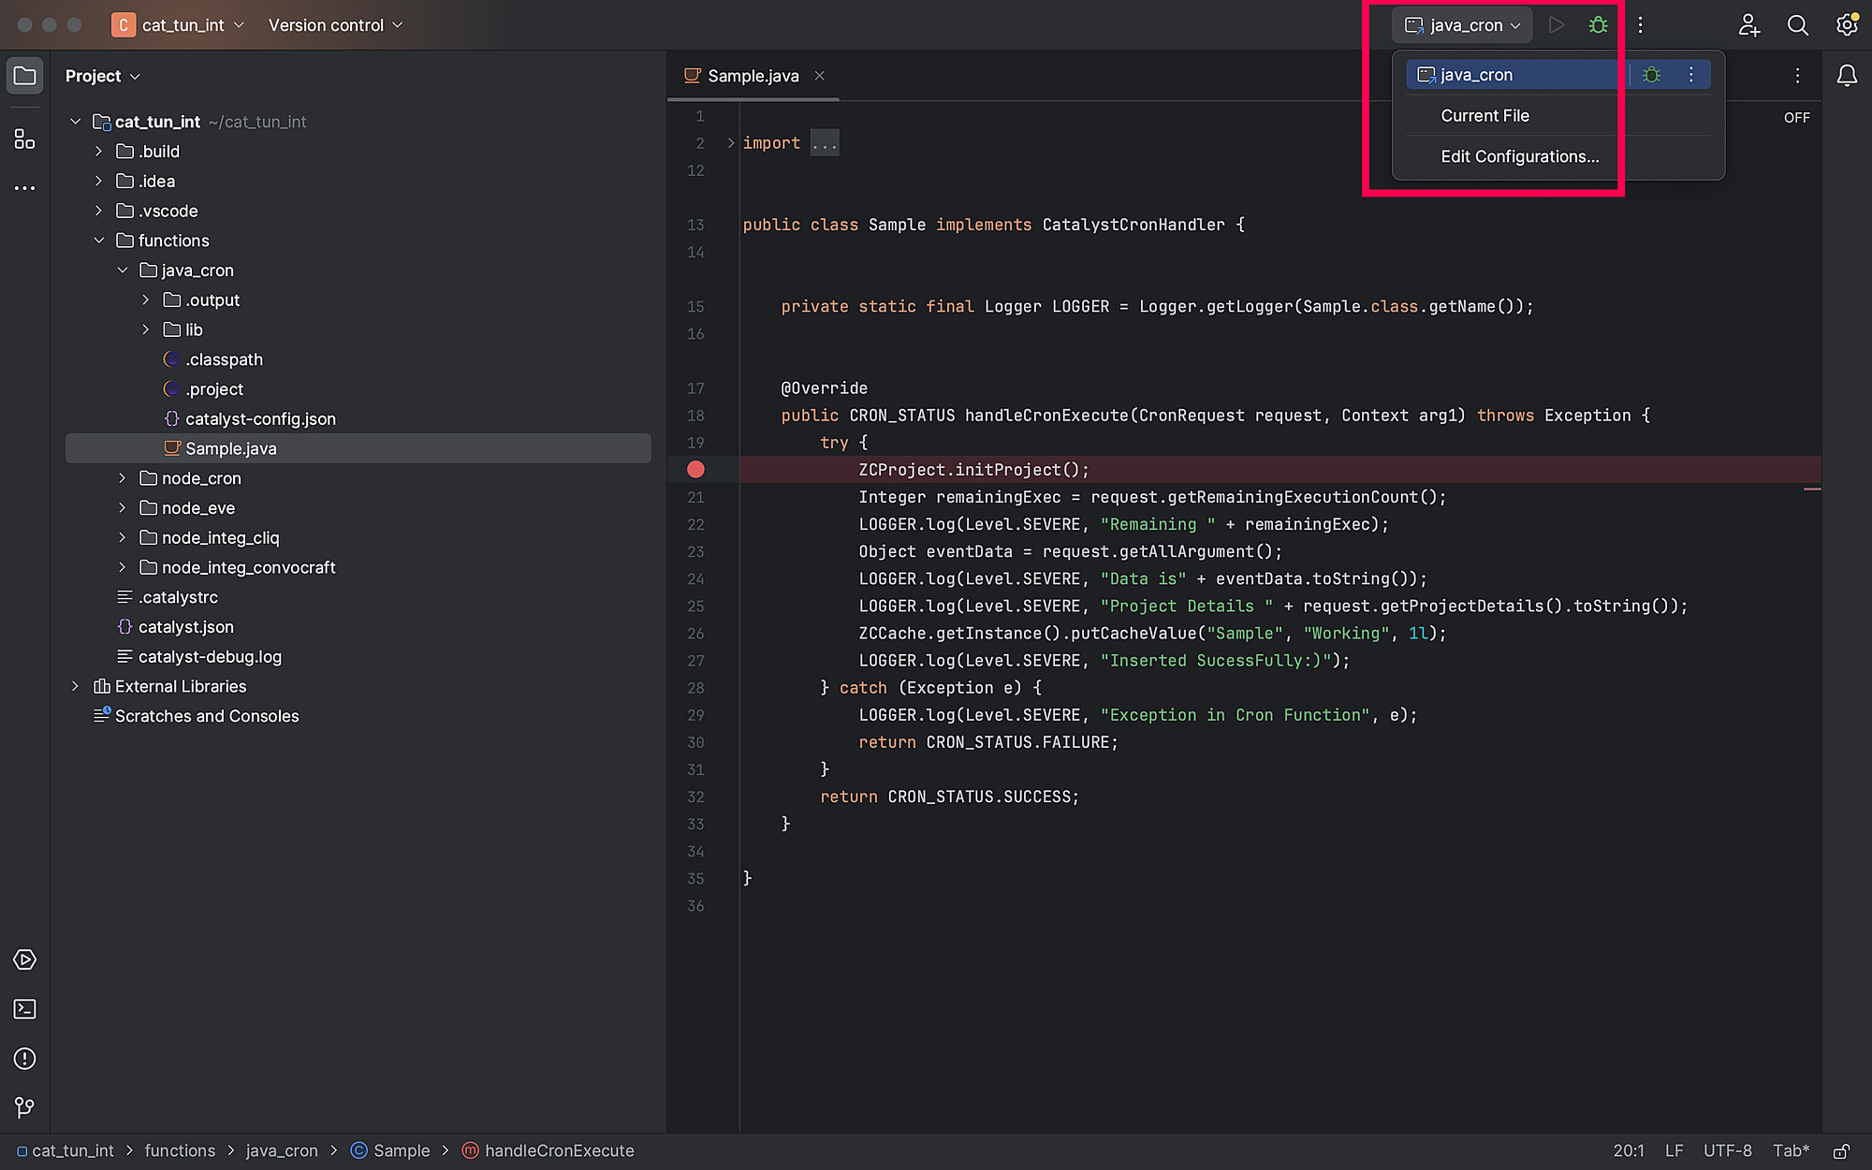The image size is (1872, 1170).
Task: Open the Edit Configurations menu option
Action: tap(1520, 156)
